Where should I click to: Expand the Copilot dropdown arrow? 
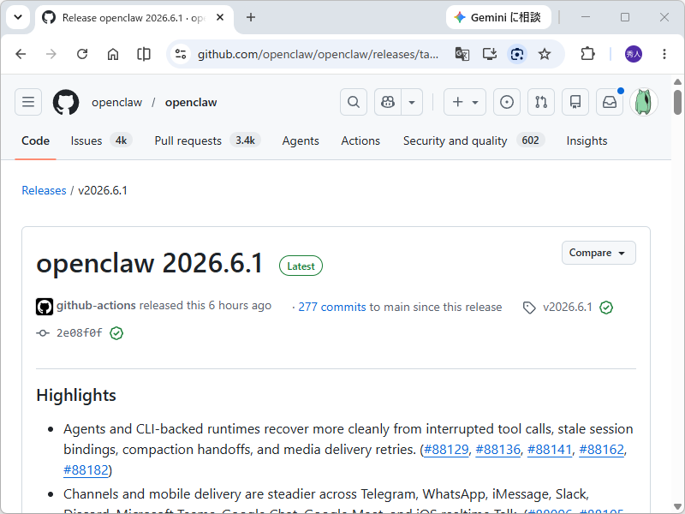[412, 102]
